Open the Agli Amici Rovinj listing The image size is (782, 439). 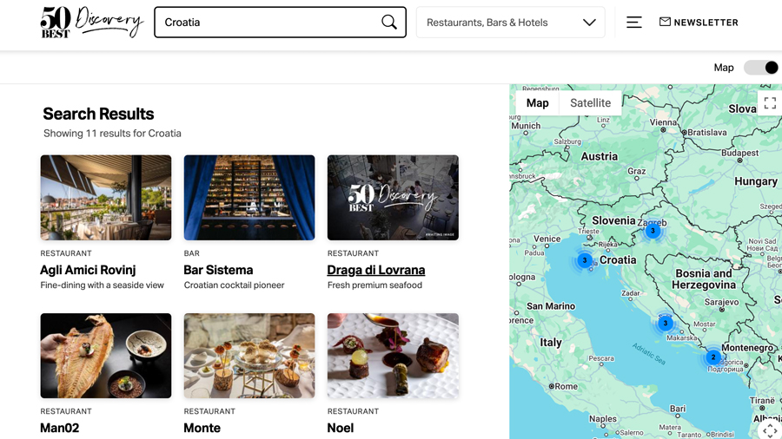pos(88,271)
